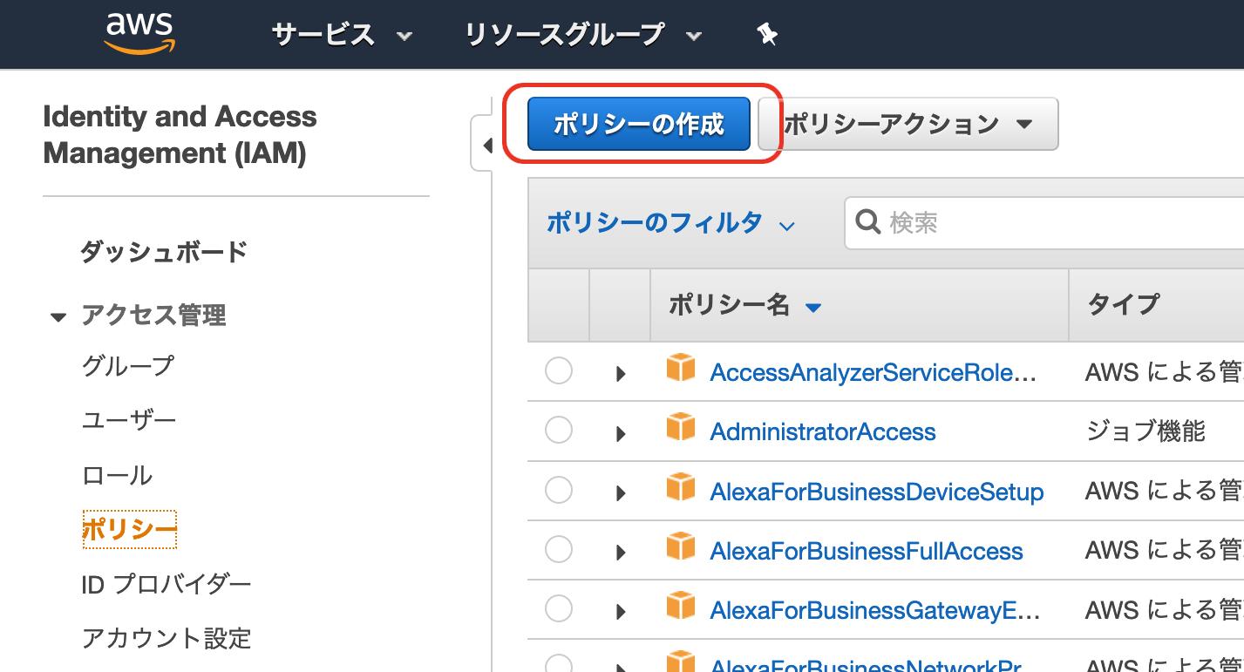Open ロール in sidebar
Screen dimensions: 1244x672
117,475
